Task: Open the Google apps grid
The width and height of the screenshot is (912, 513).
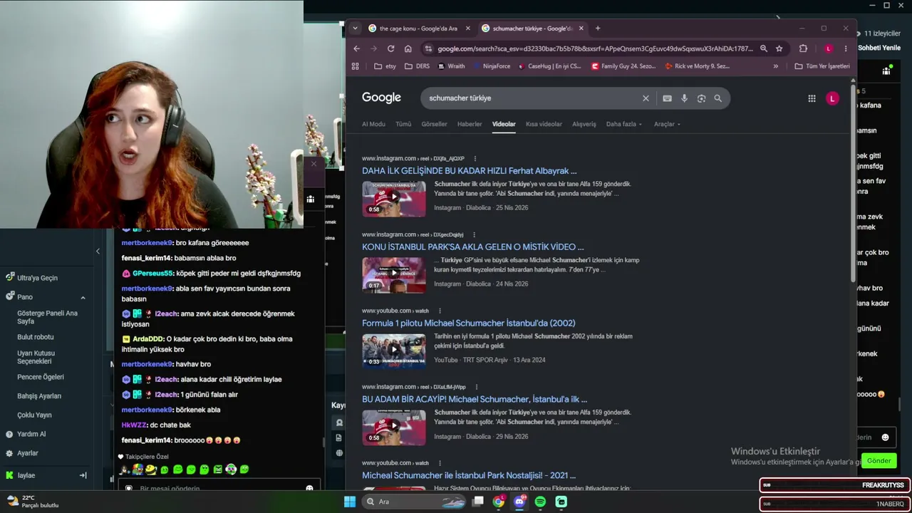Action: (x=812, y=98)
